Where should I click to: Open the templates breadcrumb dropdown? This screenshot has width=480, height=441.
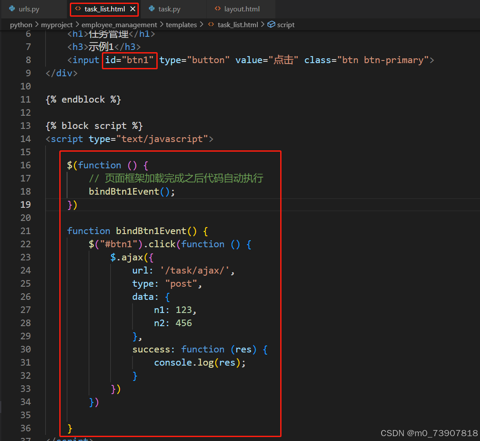click(x=181, y=25)
